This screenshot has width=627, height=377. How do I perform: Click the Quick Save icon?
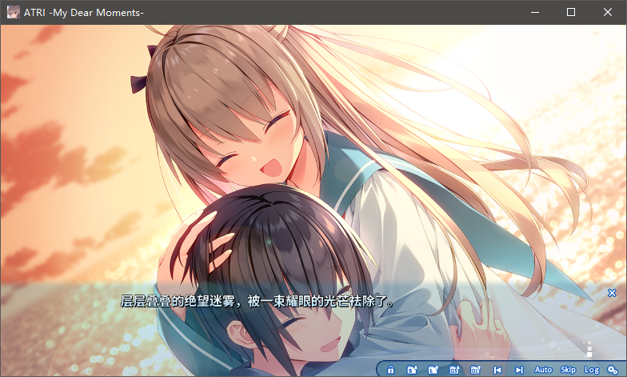(454, 370)
